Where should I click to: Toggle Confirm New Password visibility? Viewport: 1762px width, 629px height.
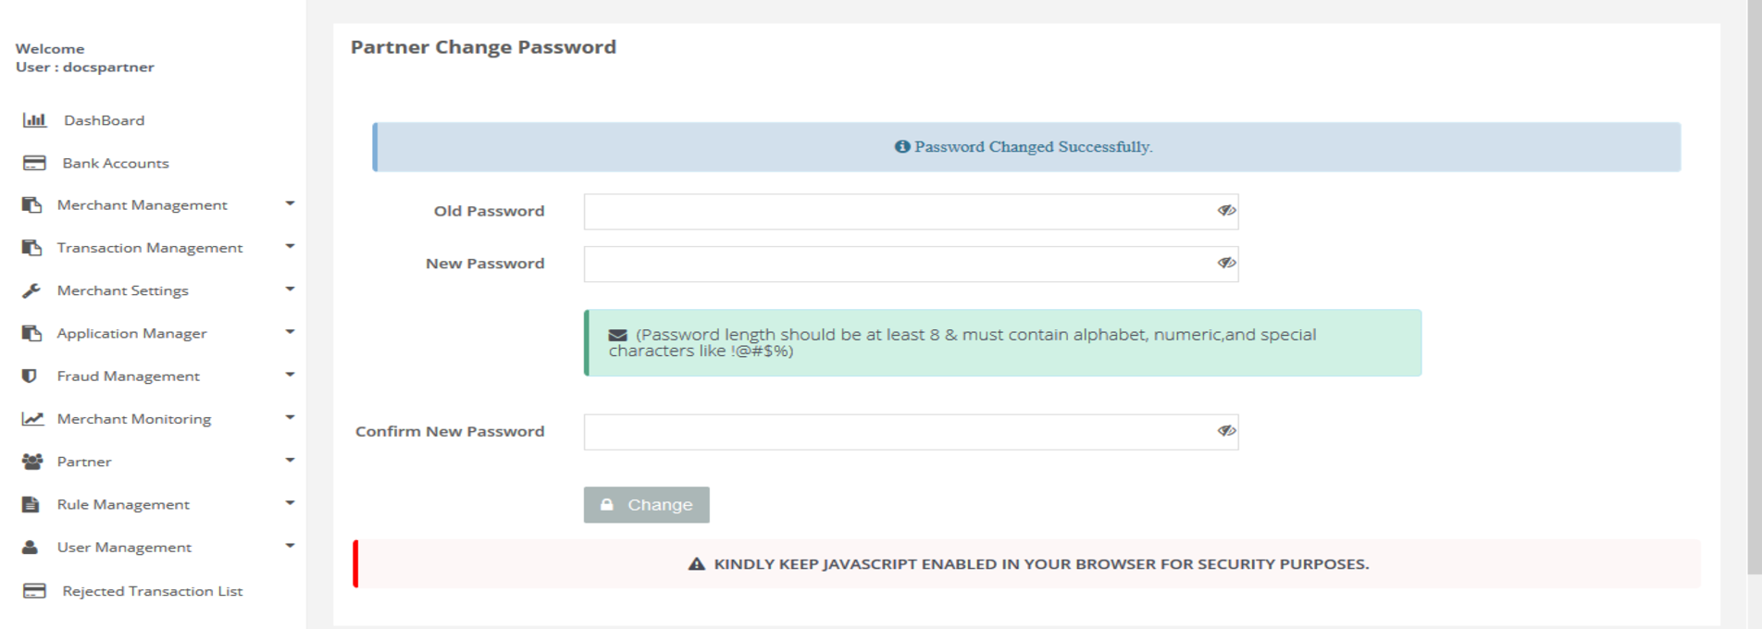pyautogui.click(x=1226, y=431)
